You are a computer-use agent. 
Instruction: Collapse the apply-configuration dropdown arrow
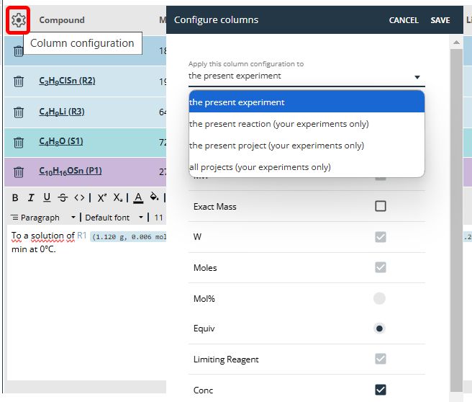(417, 77)
